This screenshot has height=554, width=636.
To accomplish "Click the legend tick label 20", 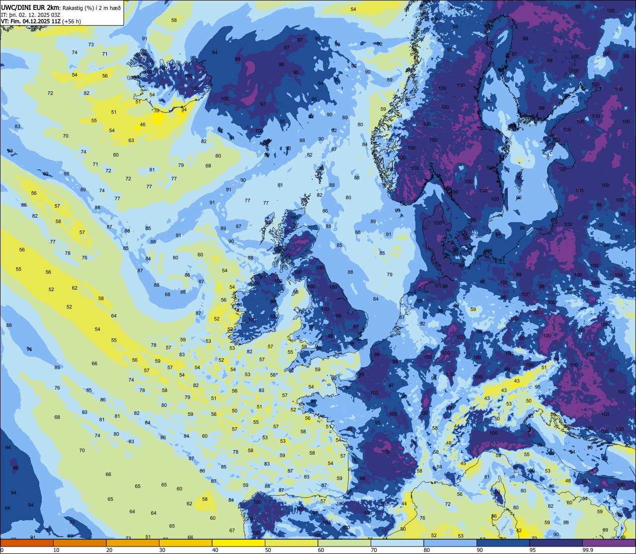I will point(109,550).
